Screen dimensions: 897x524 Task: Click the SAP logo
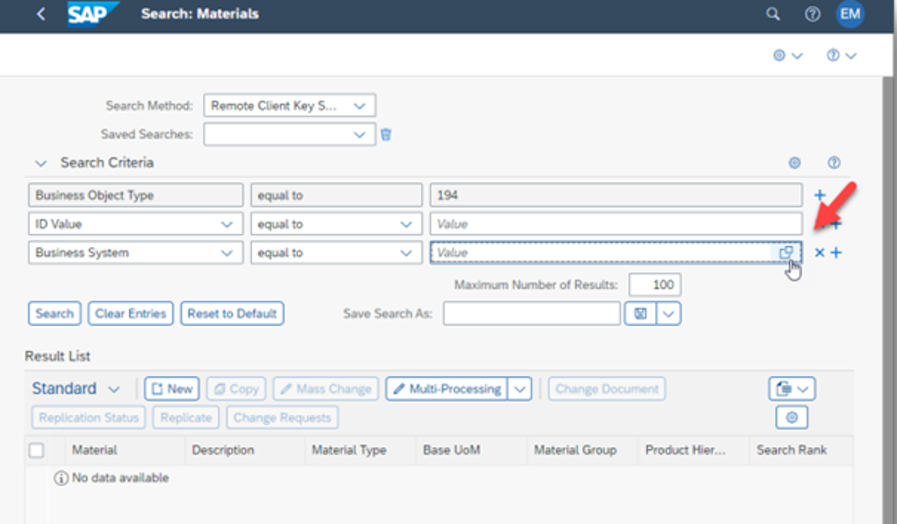pos(93,14)
